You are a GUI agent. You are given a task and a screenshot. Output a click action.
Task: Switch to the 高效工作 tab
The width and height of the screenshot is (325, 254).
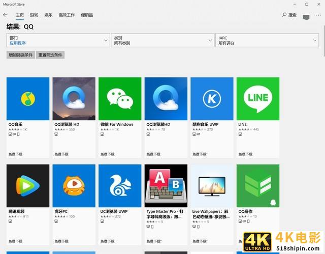tap(67, 15)
